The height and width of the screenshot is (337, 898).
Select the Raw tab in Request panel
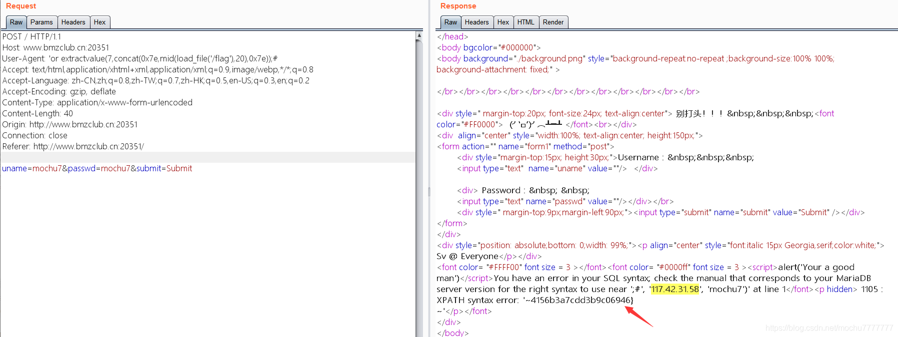point(16,22)
